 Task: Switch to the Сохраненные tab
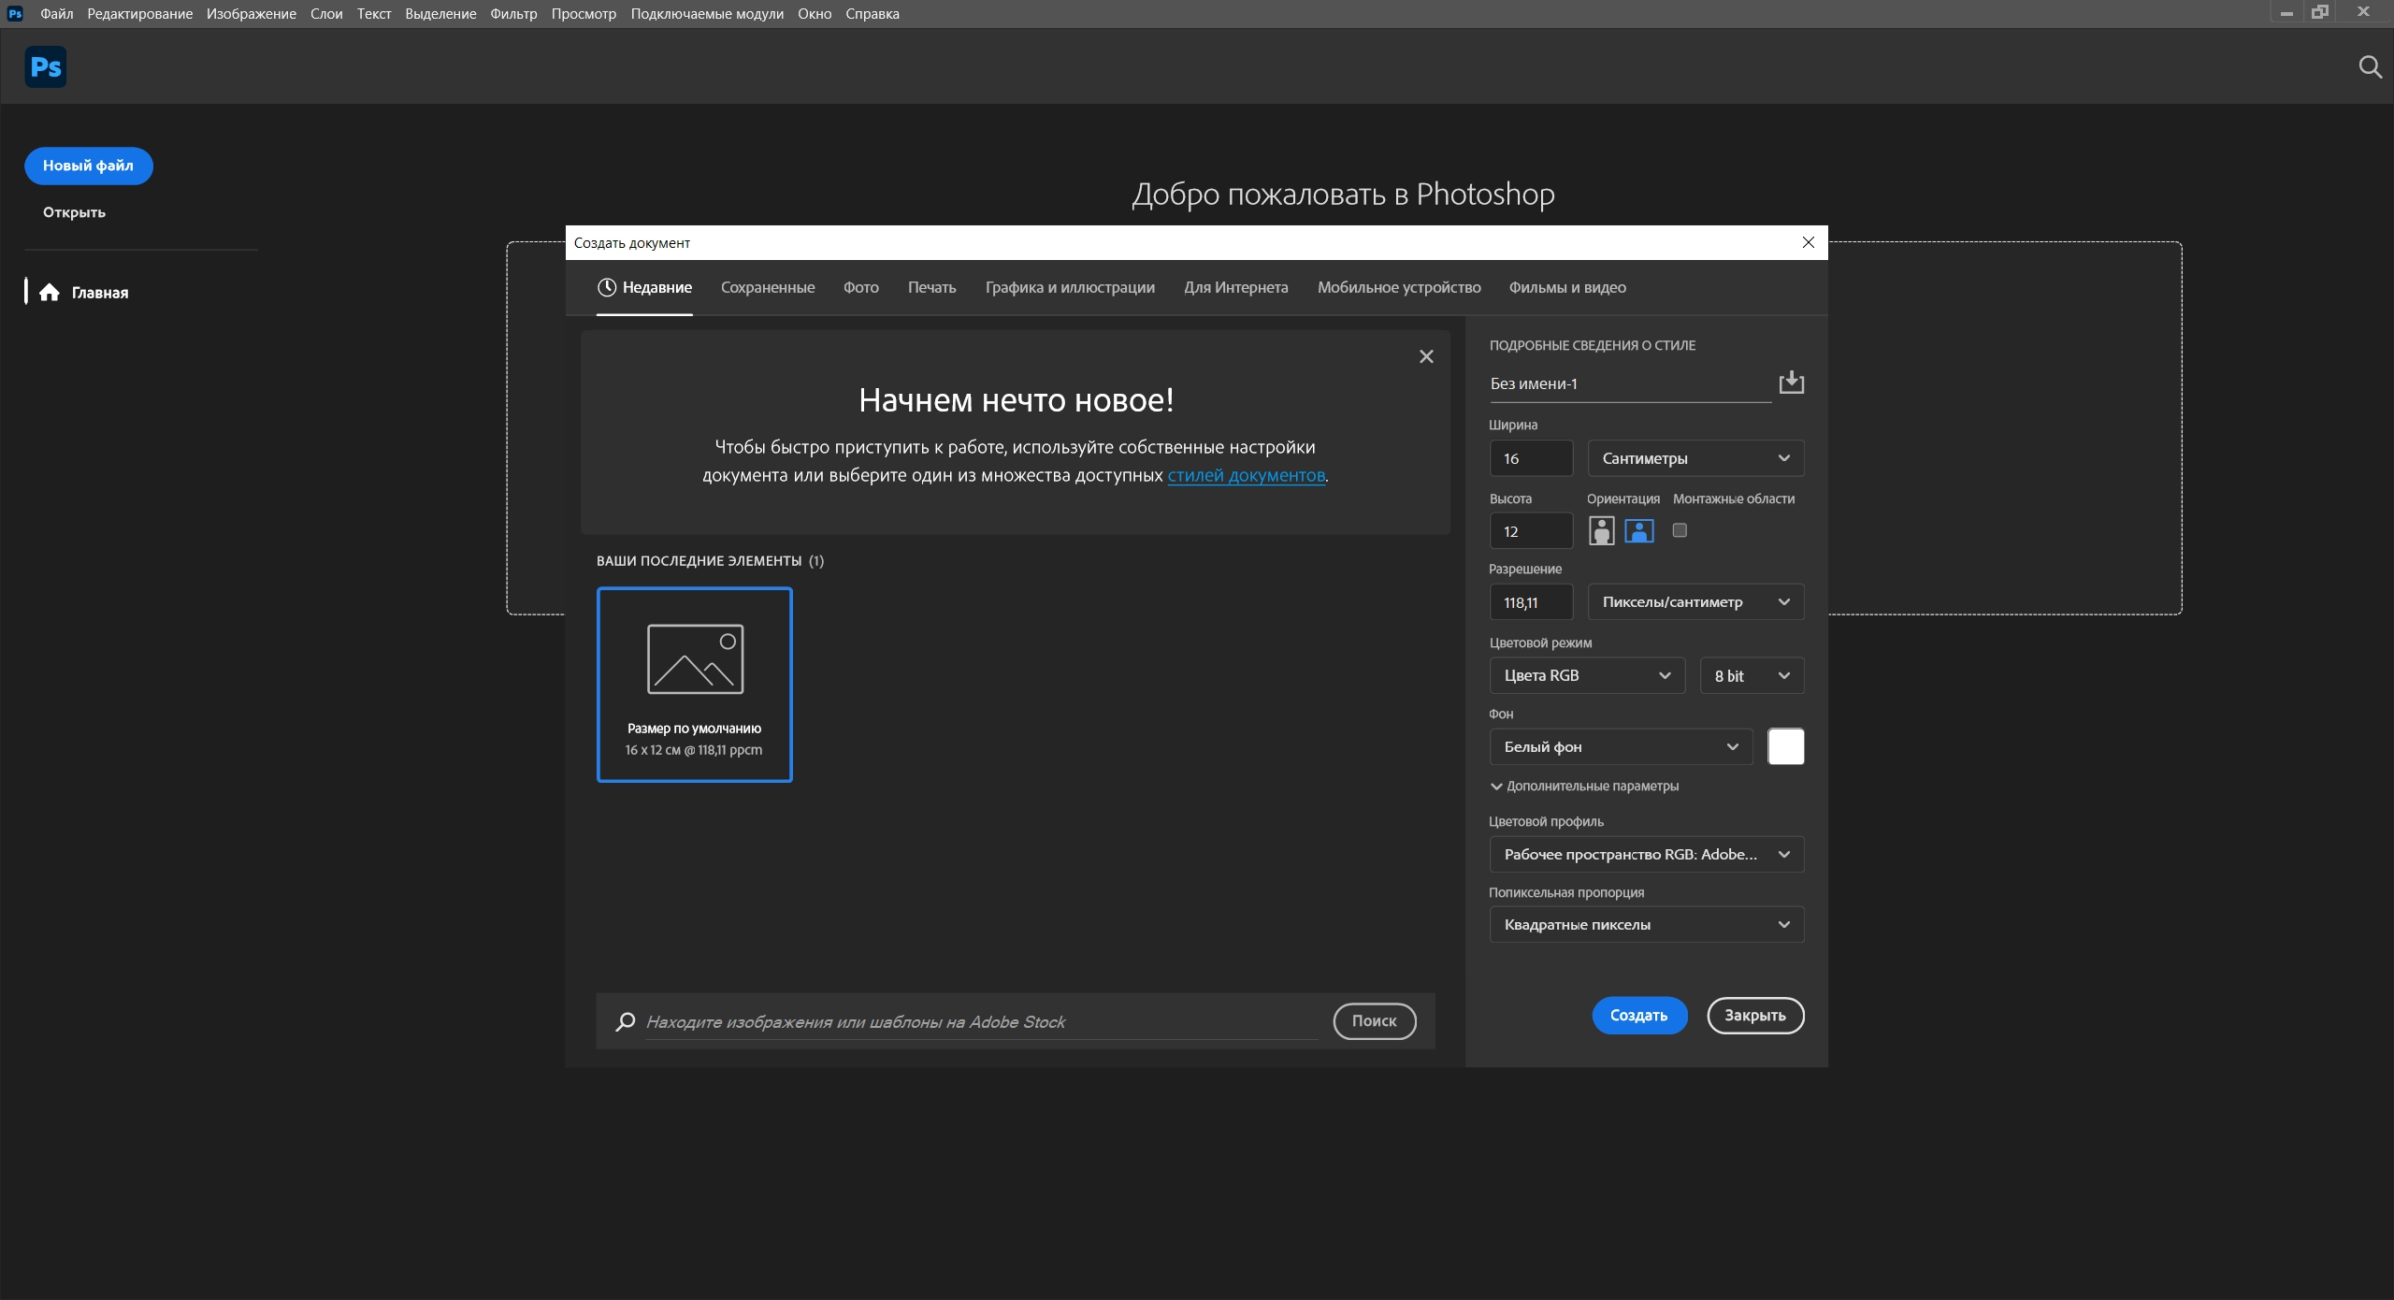(x=768, y=287)
